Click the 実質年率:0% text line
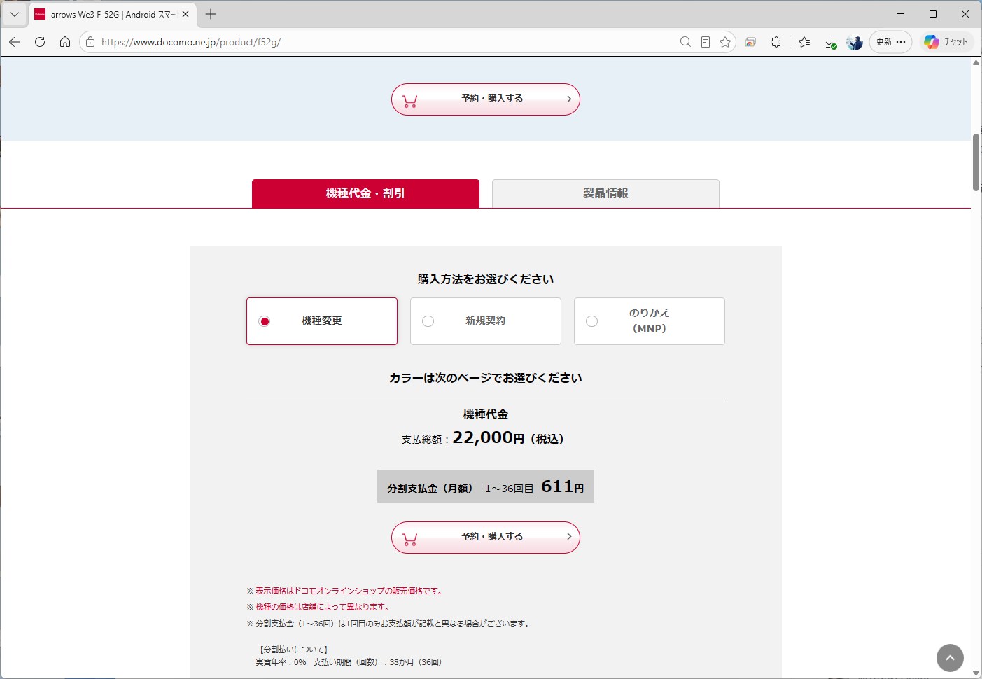Viewport: 982px width, 679px height. (349, 662)
